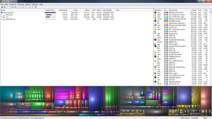This screenshot has height=119, width=212.
Task: Click the pink block at treemap right edge
Action: [x=206, y=97]
